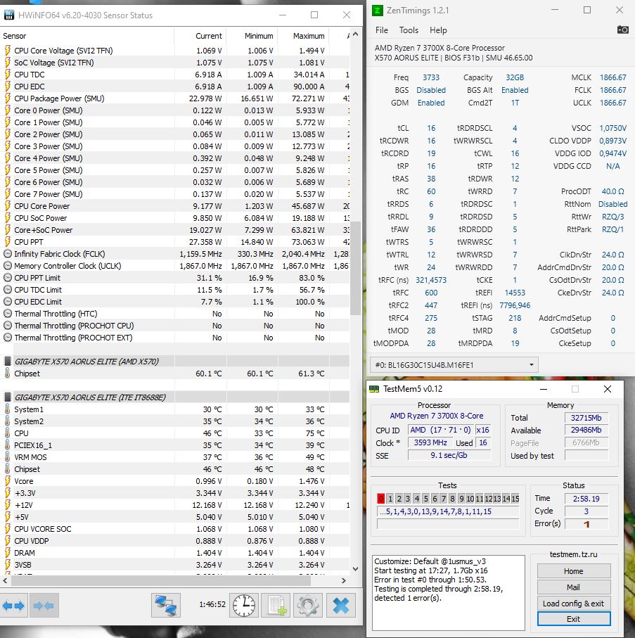The width and height of the screenshot is (635, 638).
Task: Click the HWiNFO vertical scrollbar thumb
Action: pyautogui.click(x=356, y=268)
